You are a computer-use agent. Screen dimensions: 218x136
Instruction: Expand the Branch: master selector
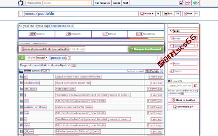pyautogui.click(x=37, y=58)
